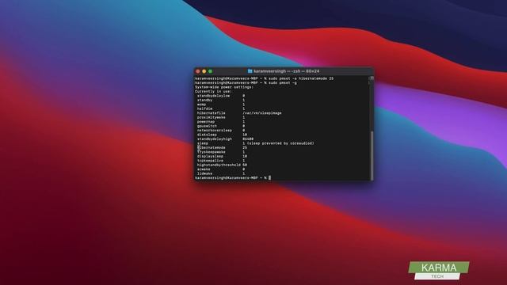The width and height of the screenshot is (507, 285).
Task: Click the Terminal's vertical scrollbar thumb
Action: click(372, 155)
